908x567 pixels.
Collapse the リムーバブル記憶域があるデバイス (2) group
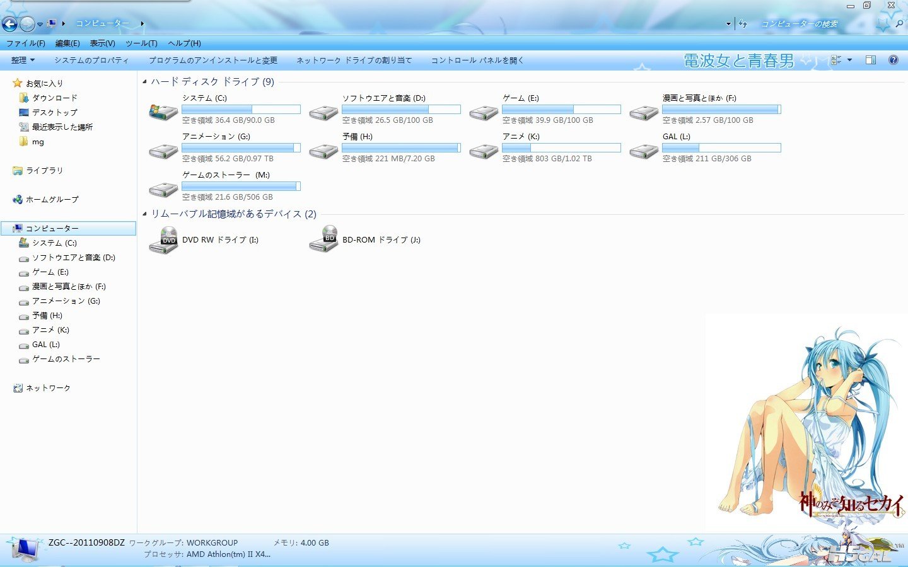pyautogui.click(x=144, y=214)
